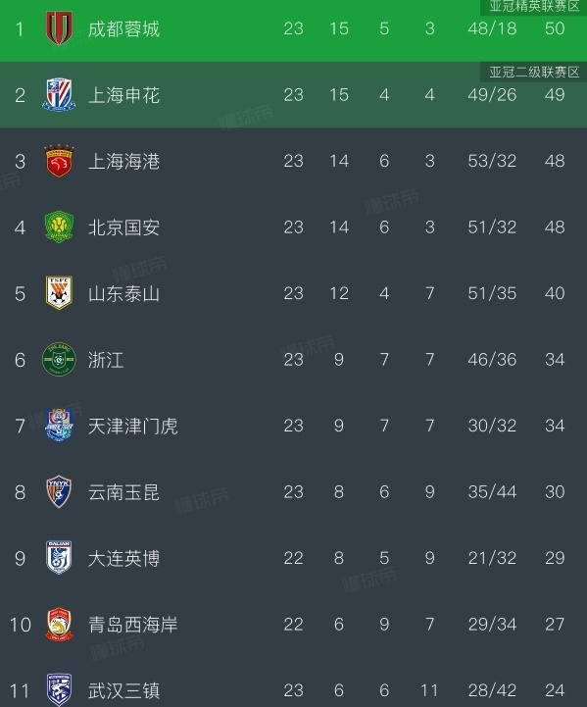The width and height of the screenshot is (587, 707).
Task: Click the 浙江 round green crest
Action: [x=59, y=359]
